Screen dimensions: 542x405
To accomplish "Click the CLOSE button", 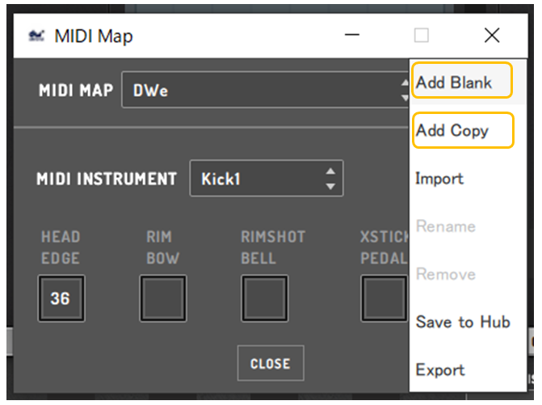I will (x=271, y=363).
